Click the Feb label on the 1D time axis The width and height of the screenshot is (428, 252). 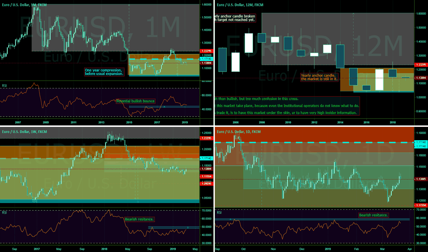[x=356, y=249]
